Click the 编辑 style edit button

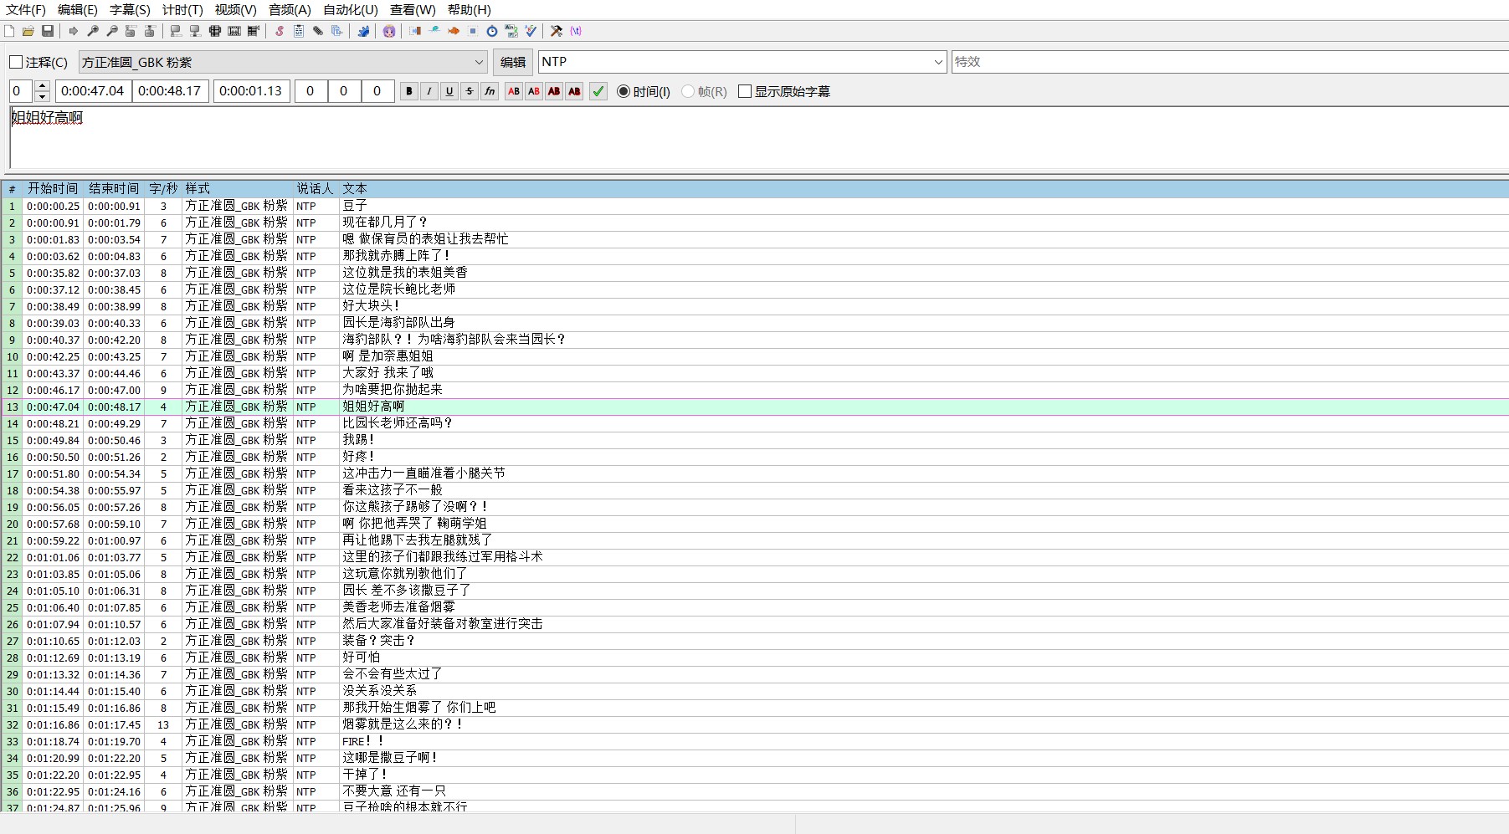click(x=512, y=62)
